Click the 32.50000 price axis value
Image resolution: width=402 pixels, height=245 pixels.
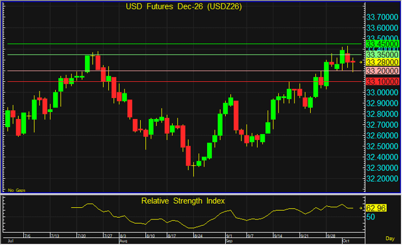382,146
